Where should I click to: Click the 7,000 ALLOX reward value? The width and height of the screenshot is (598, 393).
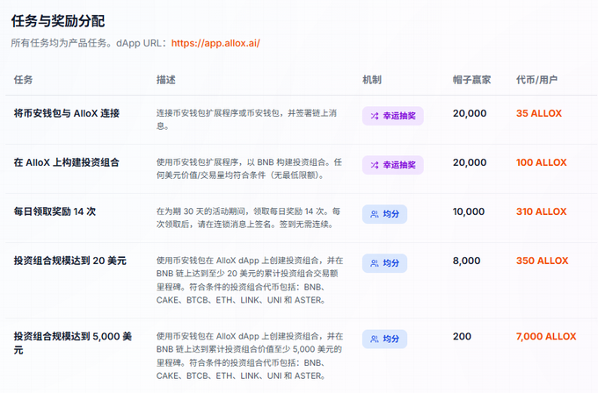(546, 336)
